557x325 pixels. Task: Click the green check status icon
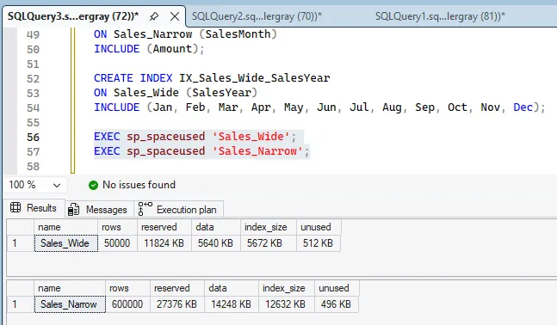[93, 185]
